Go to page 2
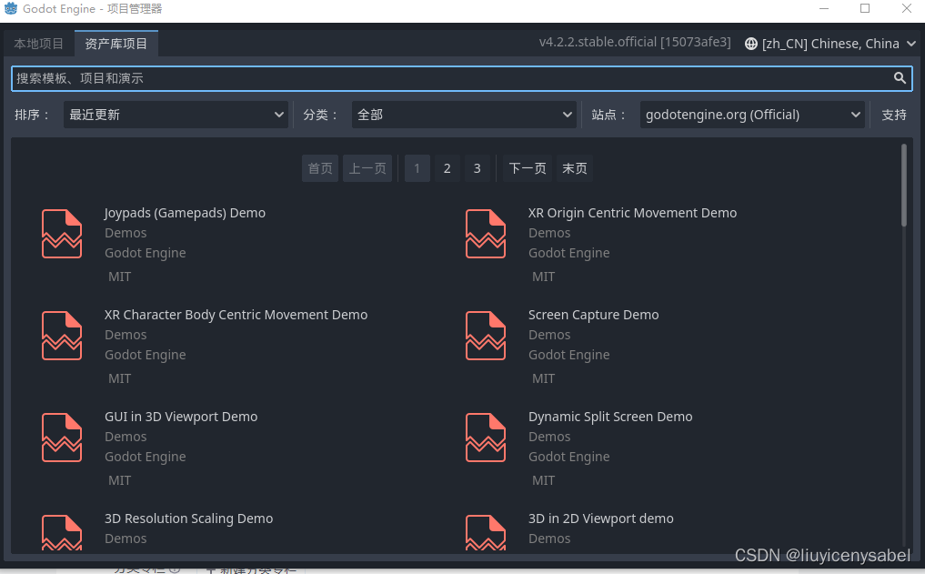This screenshot has width=925, height=574. [x=447, y=168]
